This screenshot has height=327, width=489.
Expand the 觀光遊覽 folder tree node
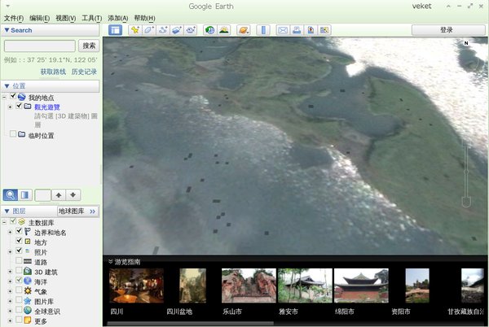coord(10,107)
